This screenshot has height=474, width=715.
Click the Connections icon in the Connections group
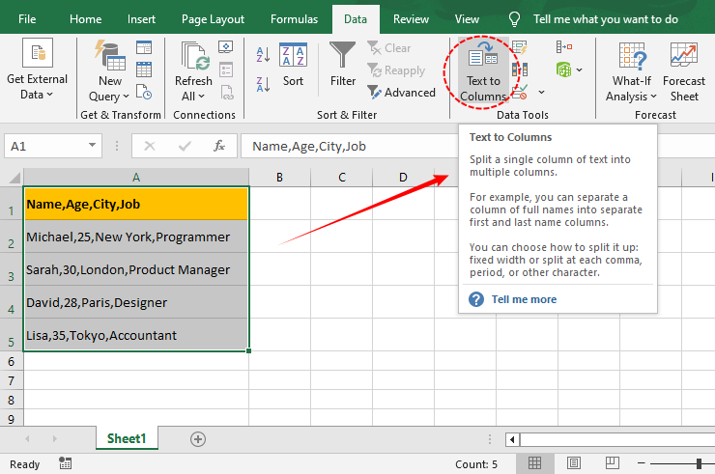coord(226,47)
